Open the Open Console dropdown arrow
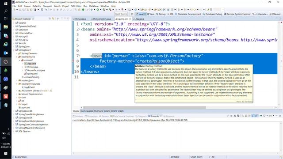Screen dimensions: 283x159 pos(274,116)
